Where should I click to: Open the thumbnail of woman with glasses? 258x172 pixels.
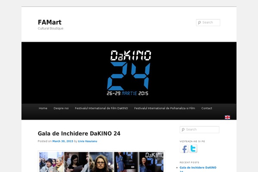point(101,162)
